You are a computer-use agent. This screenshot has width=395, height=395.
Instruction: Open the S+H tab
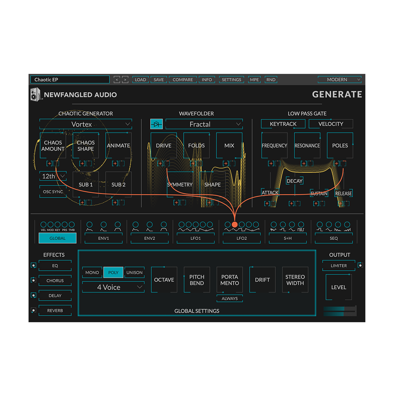pyautogui.click(x=288, y=238)
